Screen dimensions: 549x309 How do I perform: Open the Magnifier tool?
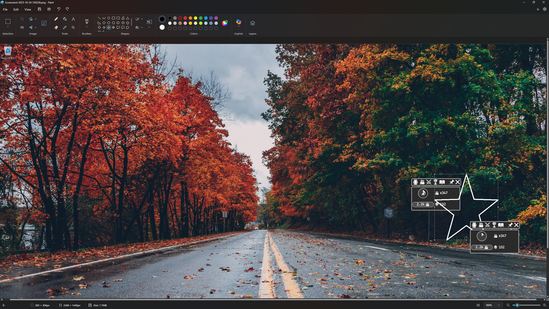pyautogui.click(x=73, y=27)
